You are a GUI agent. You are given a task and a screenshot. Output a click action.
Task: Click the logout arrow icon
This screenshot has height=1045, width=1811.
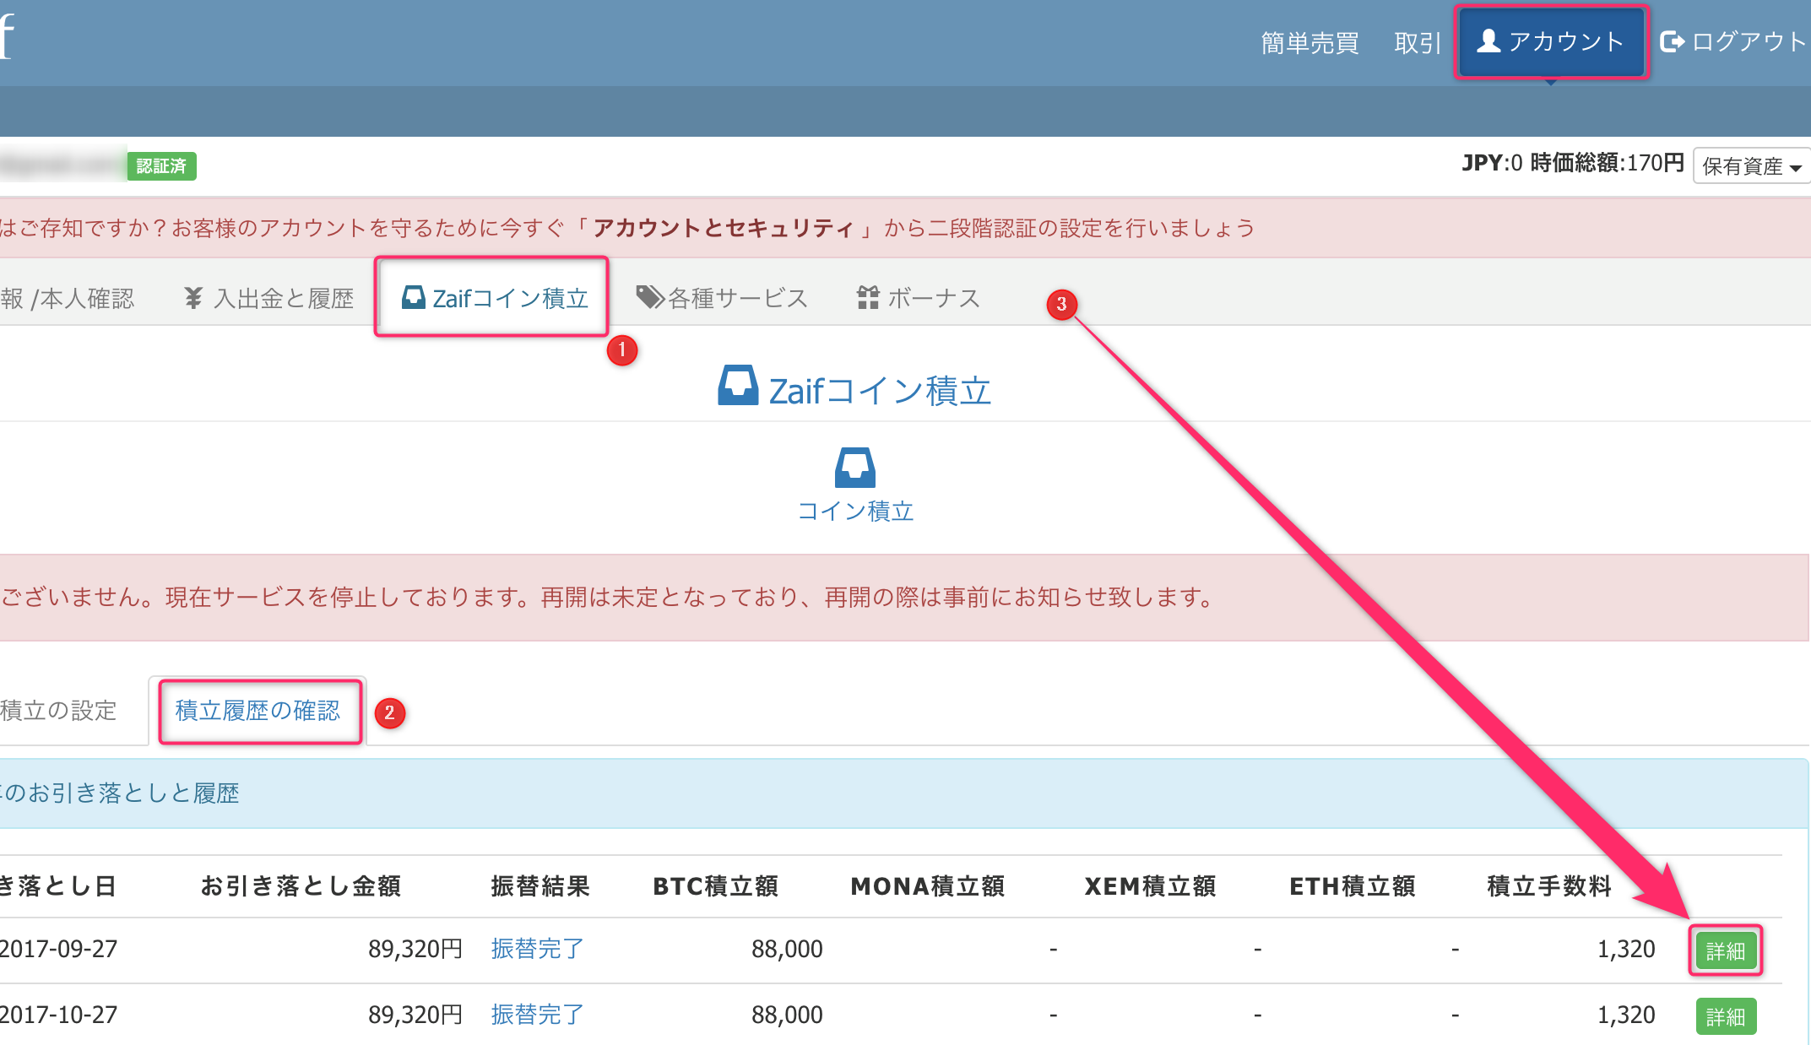click(x=1672, y=41)
